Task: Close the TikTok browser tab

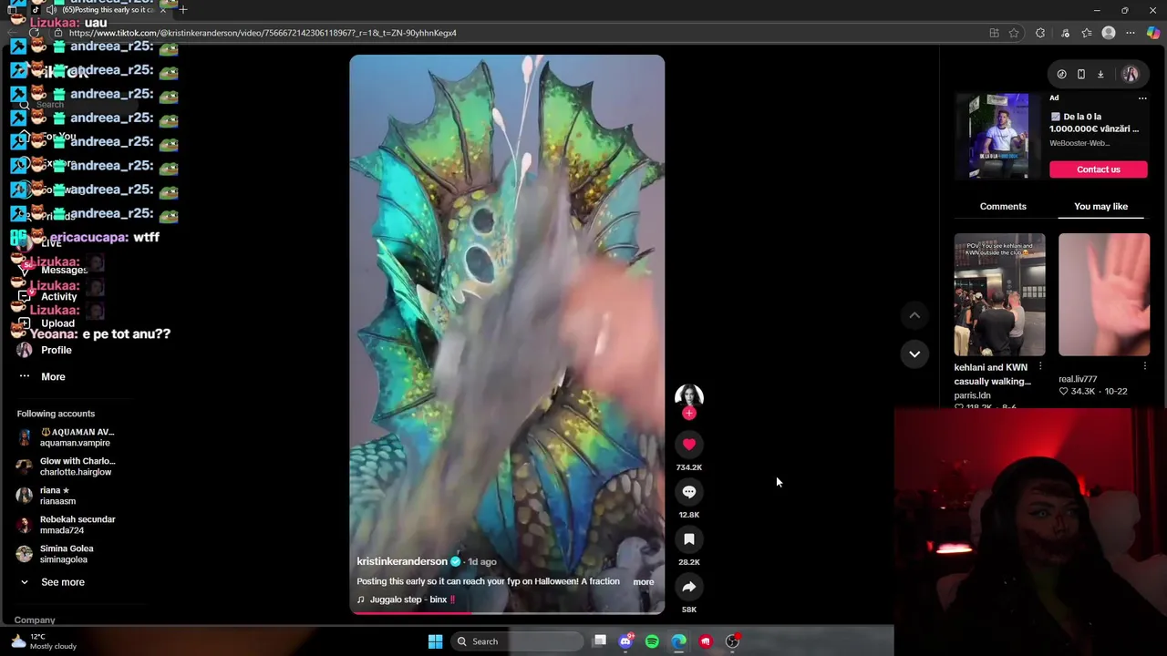Action: (x=163, y=10)
